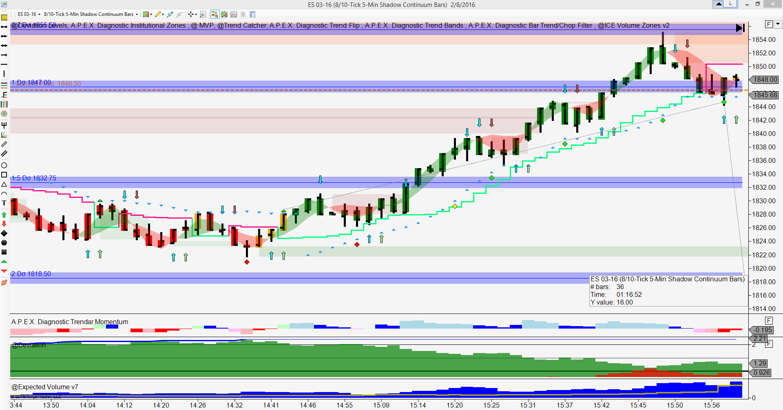Select the Text tool
Image resolution: width=783 pixels, height=410 pixels.
coord(4,203)
